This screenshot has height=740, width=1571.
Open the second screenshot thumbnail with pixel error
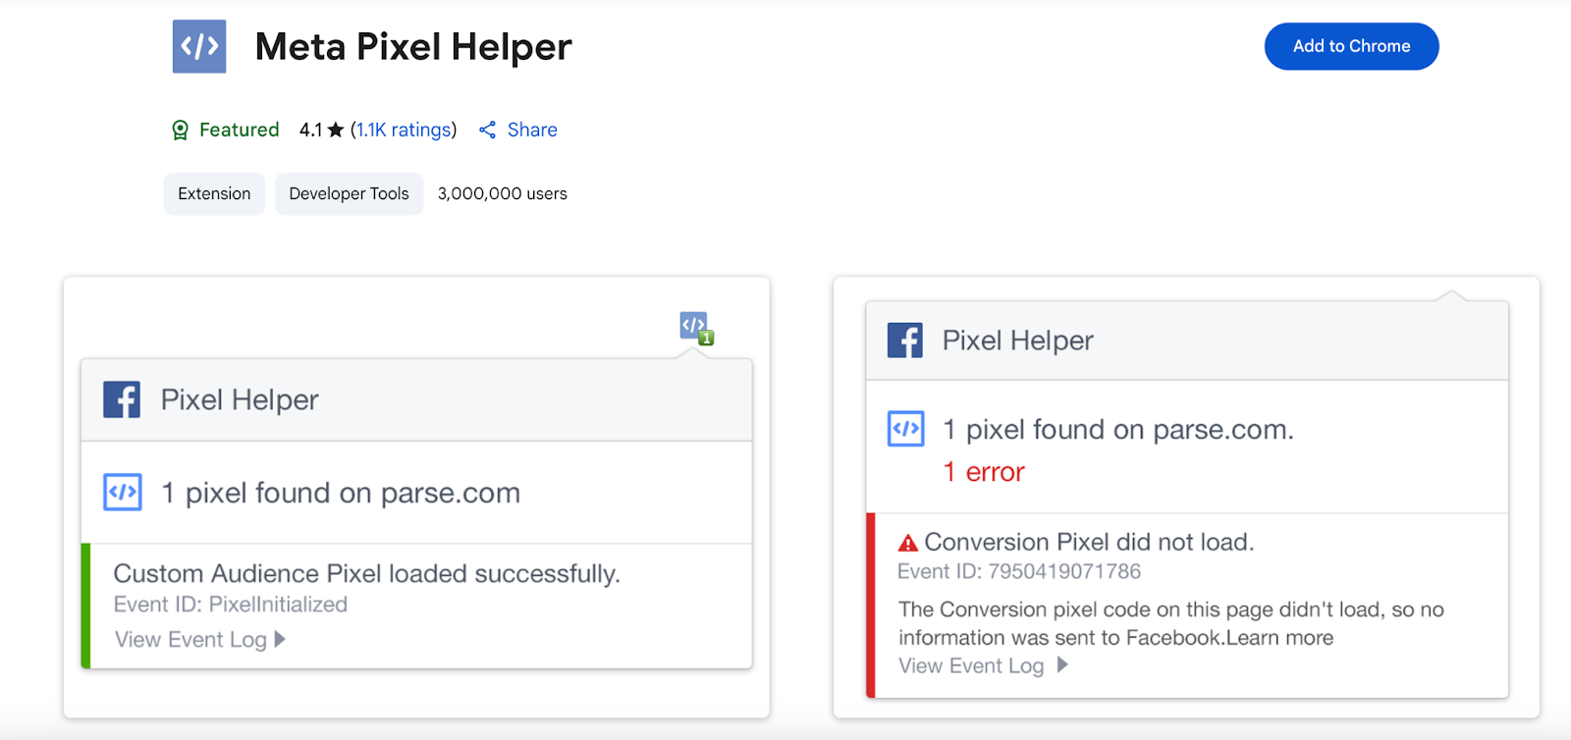coord(1186,498)
